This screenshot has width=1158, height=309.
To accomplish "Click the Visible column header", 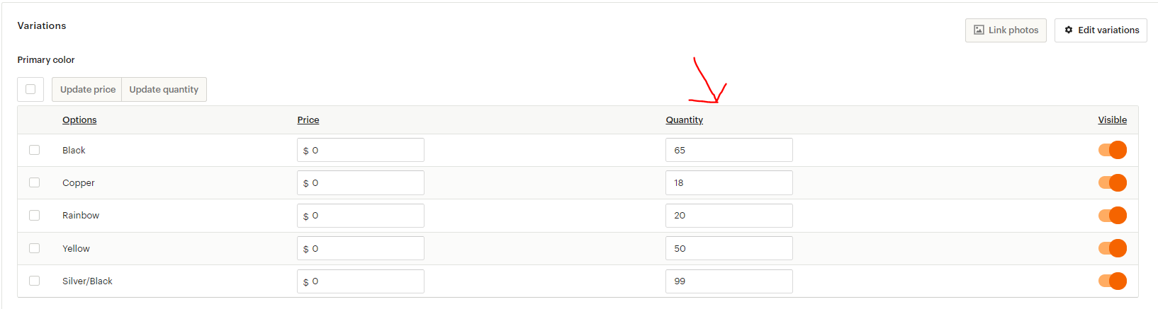I will (1113, 119).
